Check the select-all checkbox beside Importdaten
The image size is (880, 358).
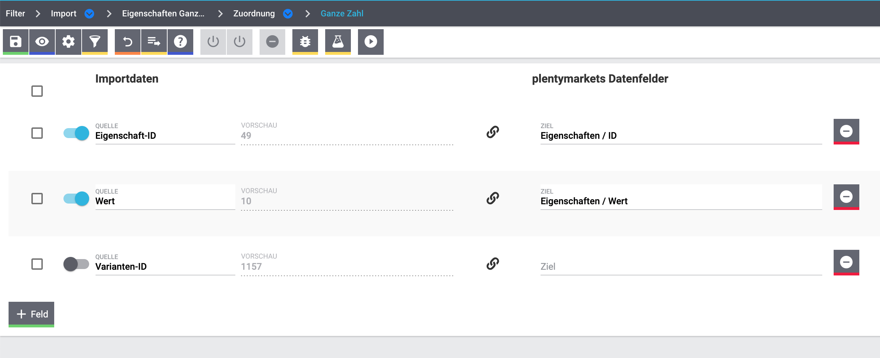pyautogui.click(x=37, y=91)
